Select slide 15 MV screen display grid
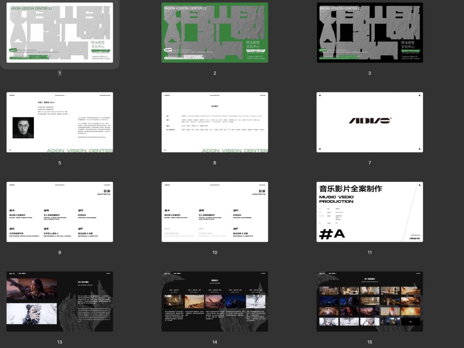The width and height of the screenshot is (464, 348). point(370,302)
